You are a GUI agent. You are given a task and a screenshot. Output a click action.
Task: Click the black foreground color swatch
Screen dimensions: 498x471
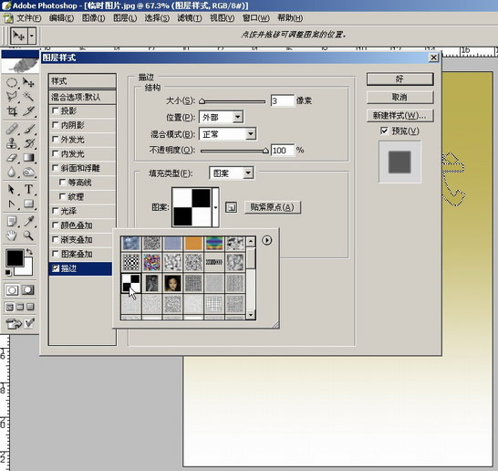[x=15, y=257]
